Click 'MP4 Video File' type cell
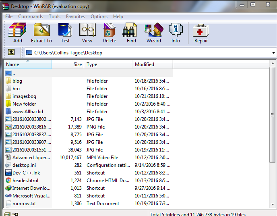277x216 pixels. [102, 157]
